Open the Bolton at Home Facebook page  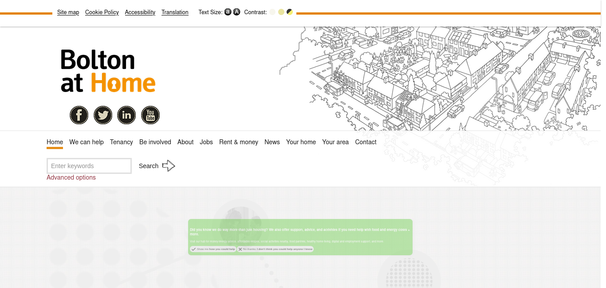click(79, 115)
